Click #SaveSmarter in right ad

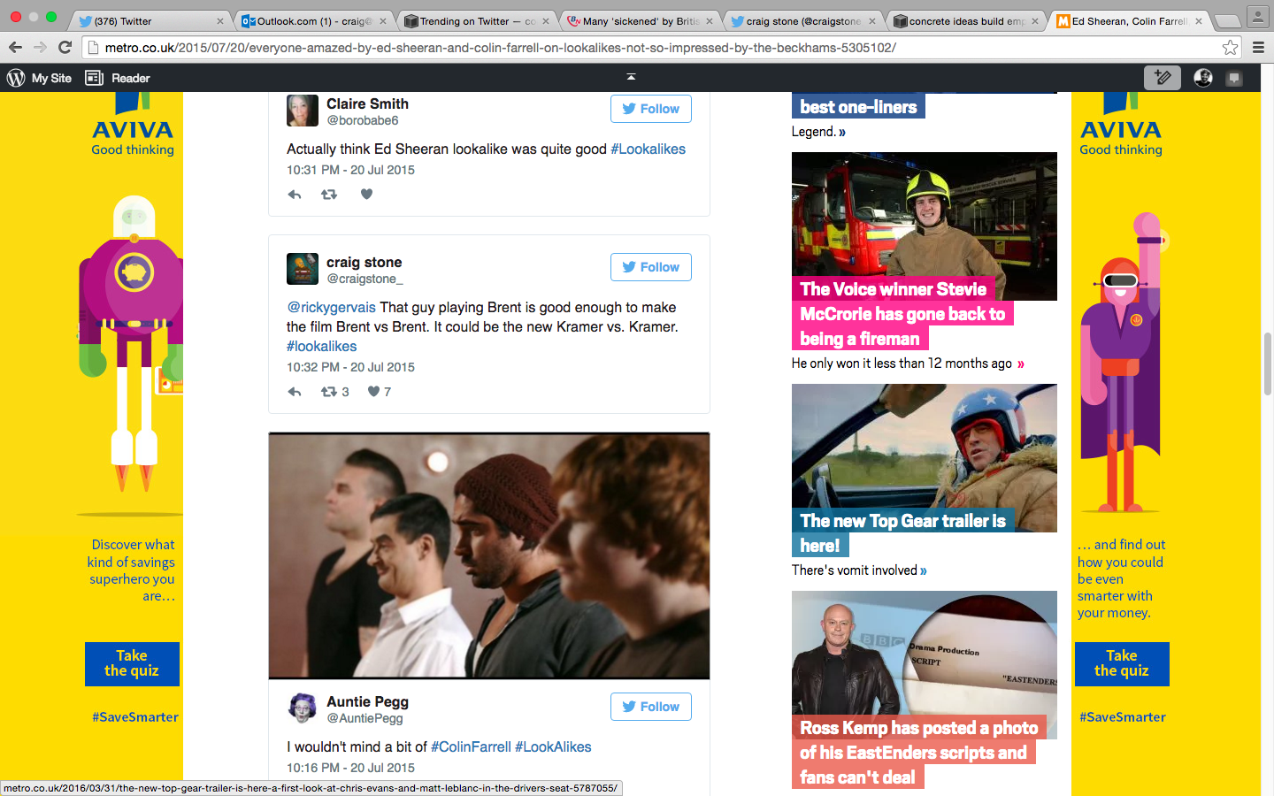coord(1123,717)
